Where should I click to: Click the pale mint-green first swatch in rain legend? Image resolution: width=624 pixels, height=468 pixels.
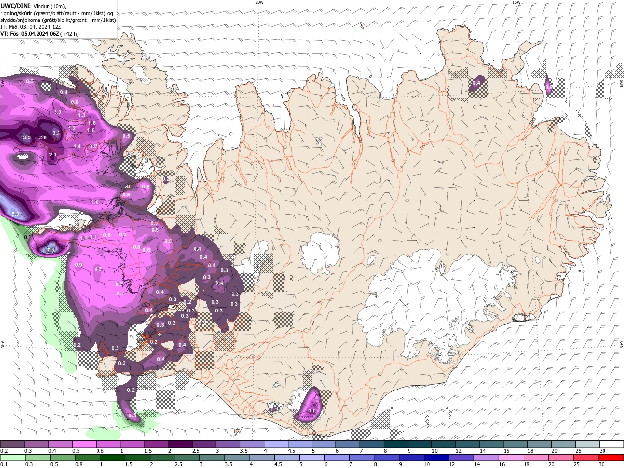coord(13,458)
